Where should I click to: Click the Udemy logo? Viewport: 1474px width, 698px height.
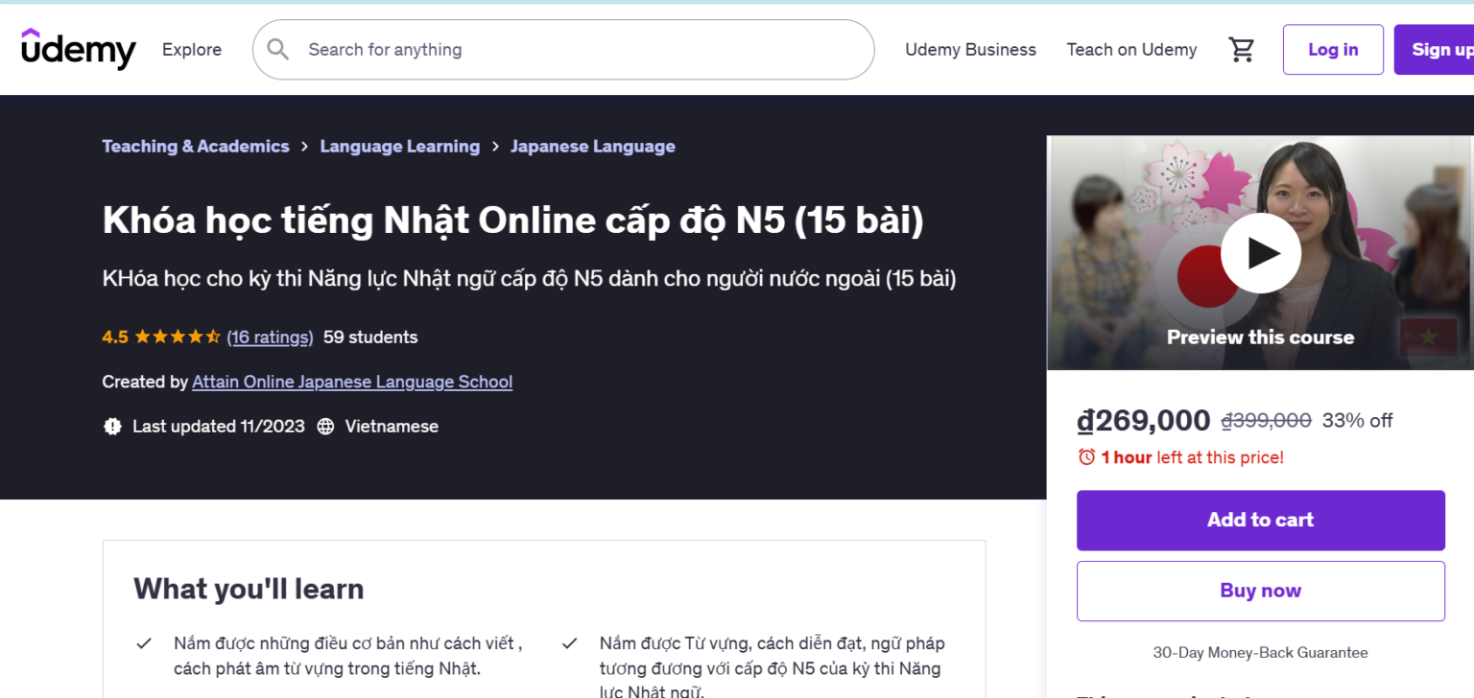click(x=79, y=49)
